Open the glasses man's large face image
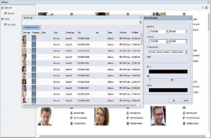This screenshot has height=138, width=211. pyautogui.click(x=158, y=116)
